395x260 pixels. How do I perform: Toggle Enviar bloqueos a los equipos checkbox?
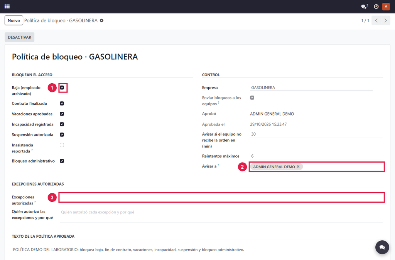[252, 97]
